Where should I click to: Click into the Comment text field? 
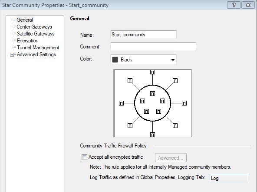click(153, 47)
